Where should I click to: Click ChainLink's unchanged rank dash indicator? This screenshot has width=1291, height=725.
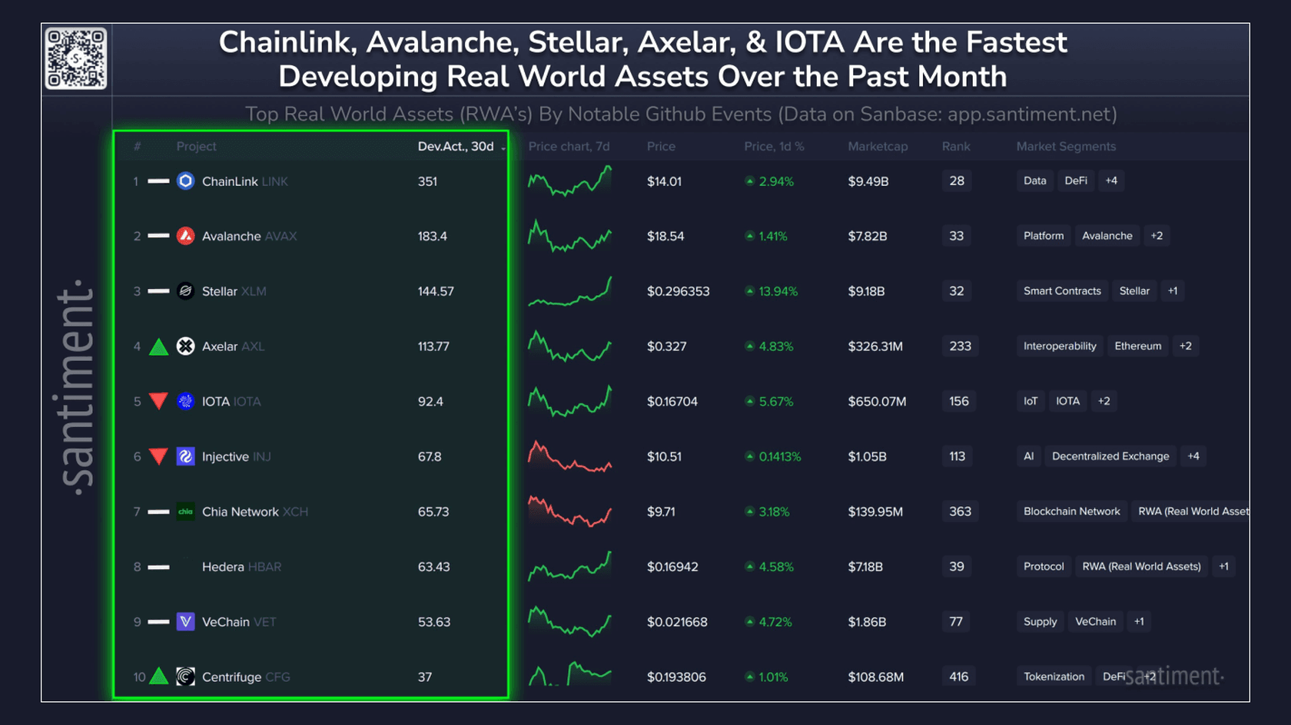click(158, 181)
